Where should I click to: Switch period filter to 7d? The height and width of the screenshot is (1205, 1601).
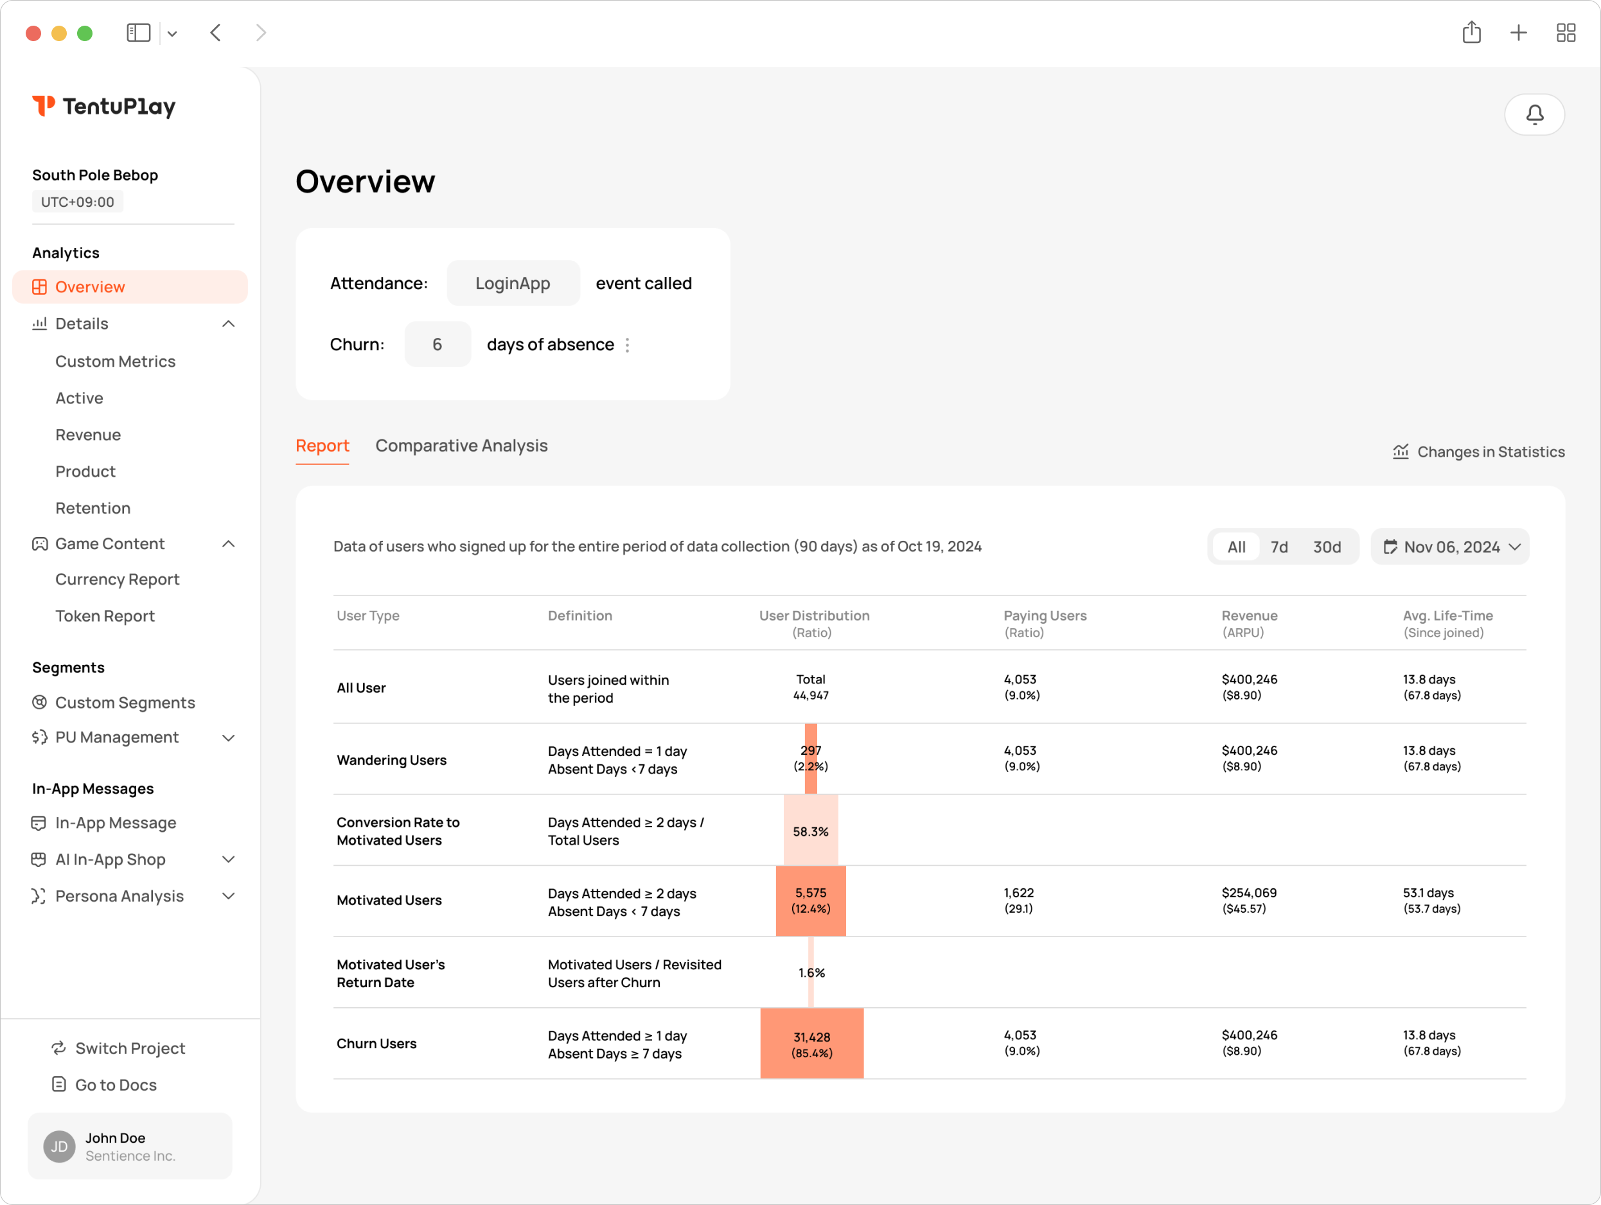pyautogui.click(x=1279, y=547)
